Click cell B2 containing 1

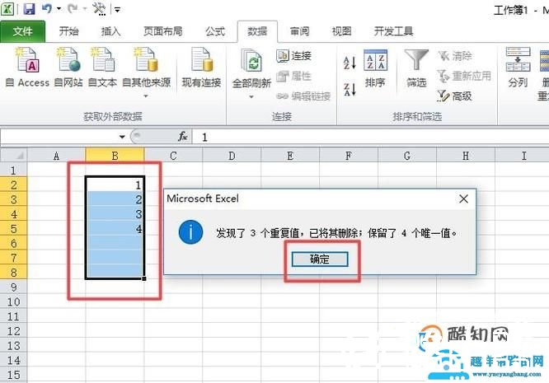pyautogui.click(x=115, y=184)
